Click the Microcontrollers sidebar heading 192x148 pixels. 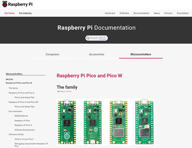(14, 74)
